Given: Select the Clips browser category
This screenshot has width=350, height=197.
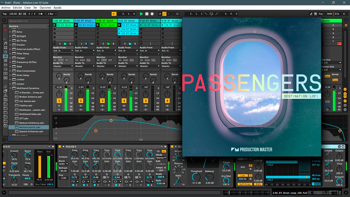Looking at the screenshot, I should click(x=5, y=74).
